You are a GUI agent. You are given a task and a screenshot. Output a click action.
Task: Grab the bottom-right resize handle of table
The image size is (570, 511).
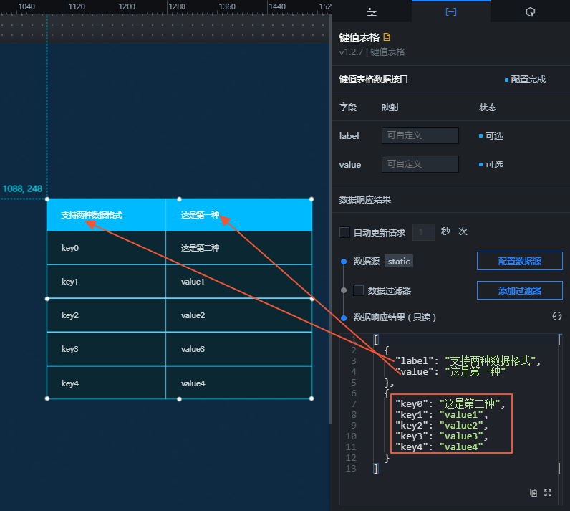311,398
